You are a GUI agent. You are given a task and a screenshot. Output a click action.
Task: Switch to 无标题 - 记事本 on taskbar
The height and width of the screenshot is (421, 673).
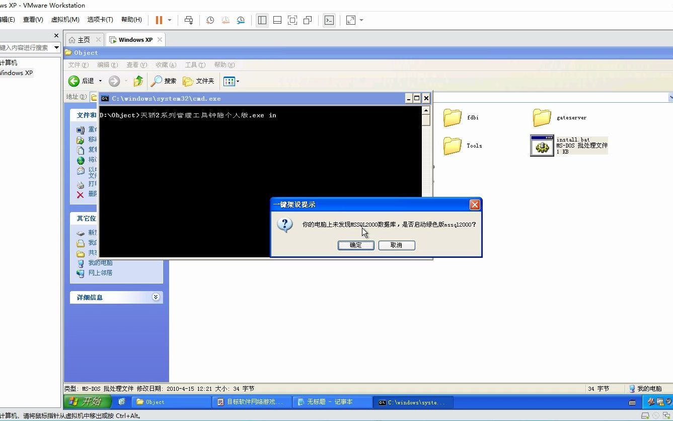(333, 402)
